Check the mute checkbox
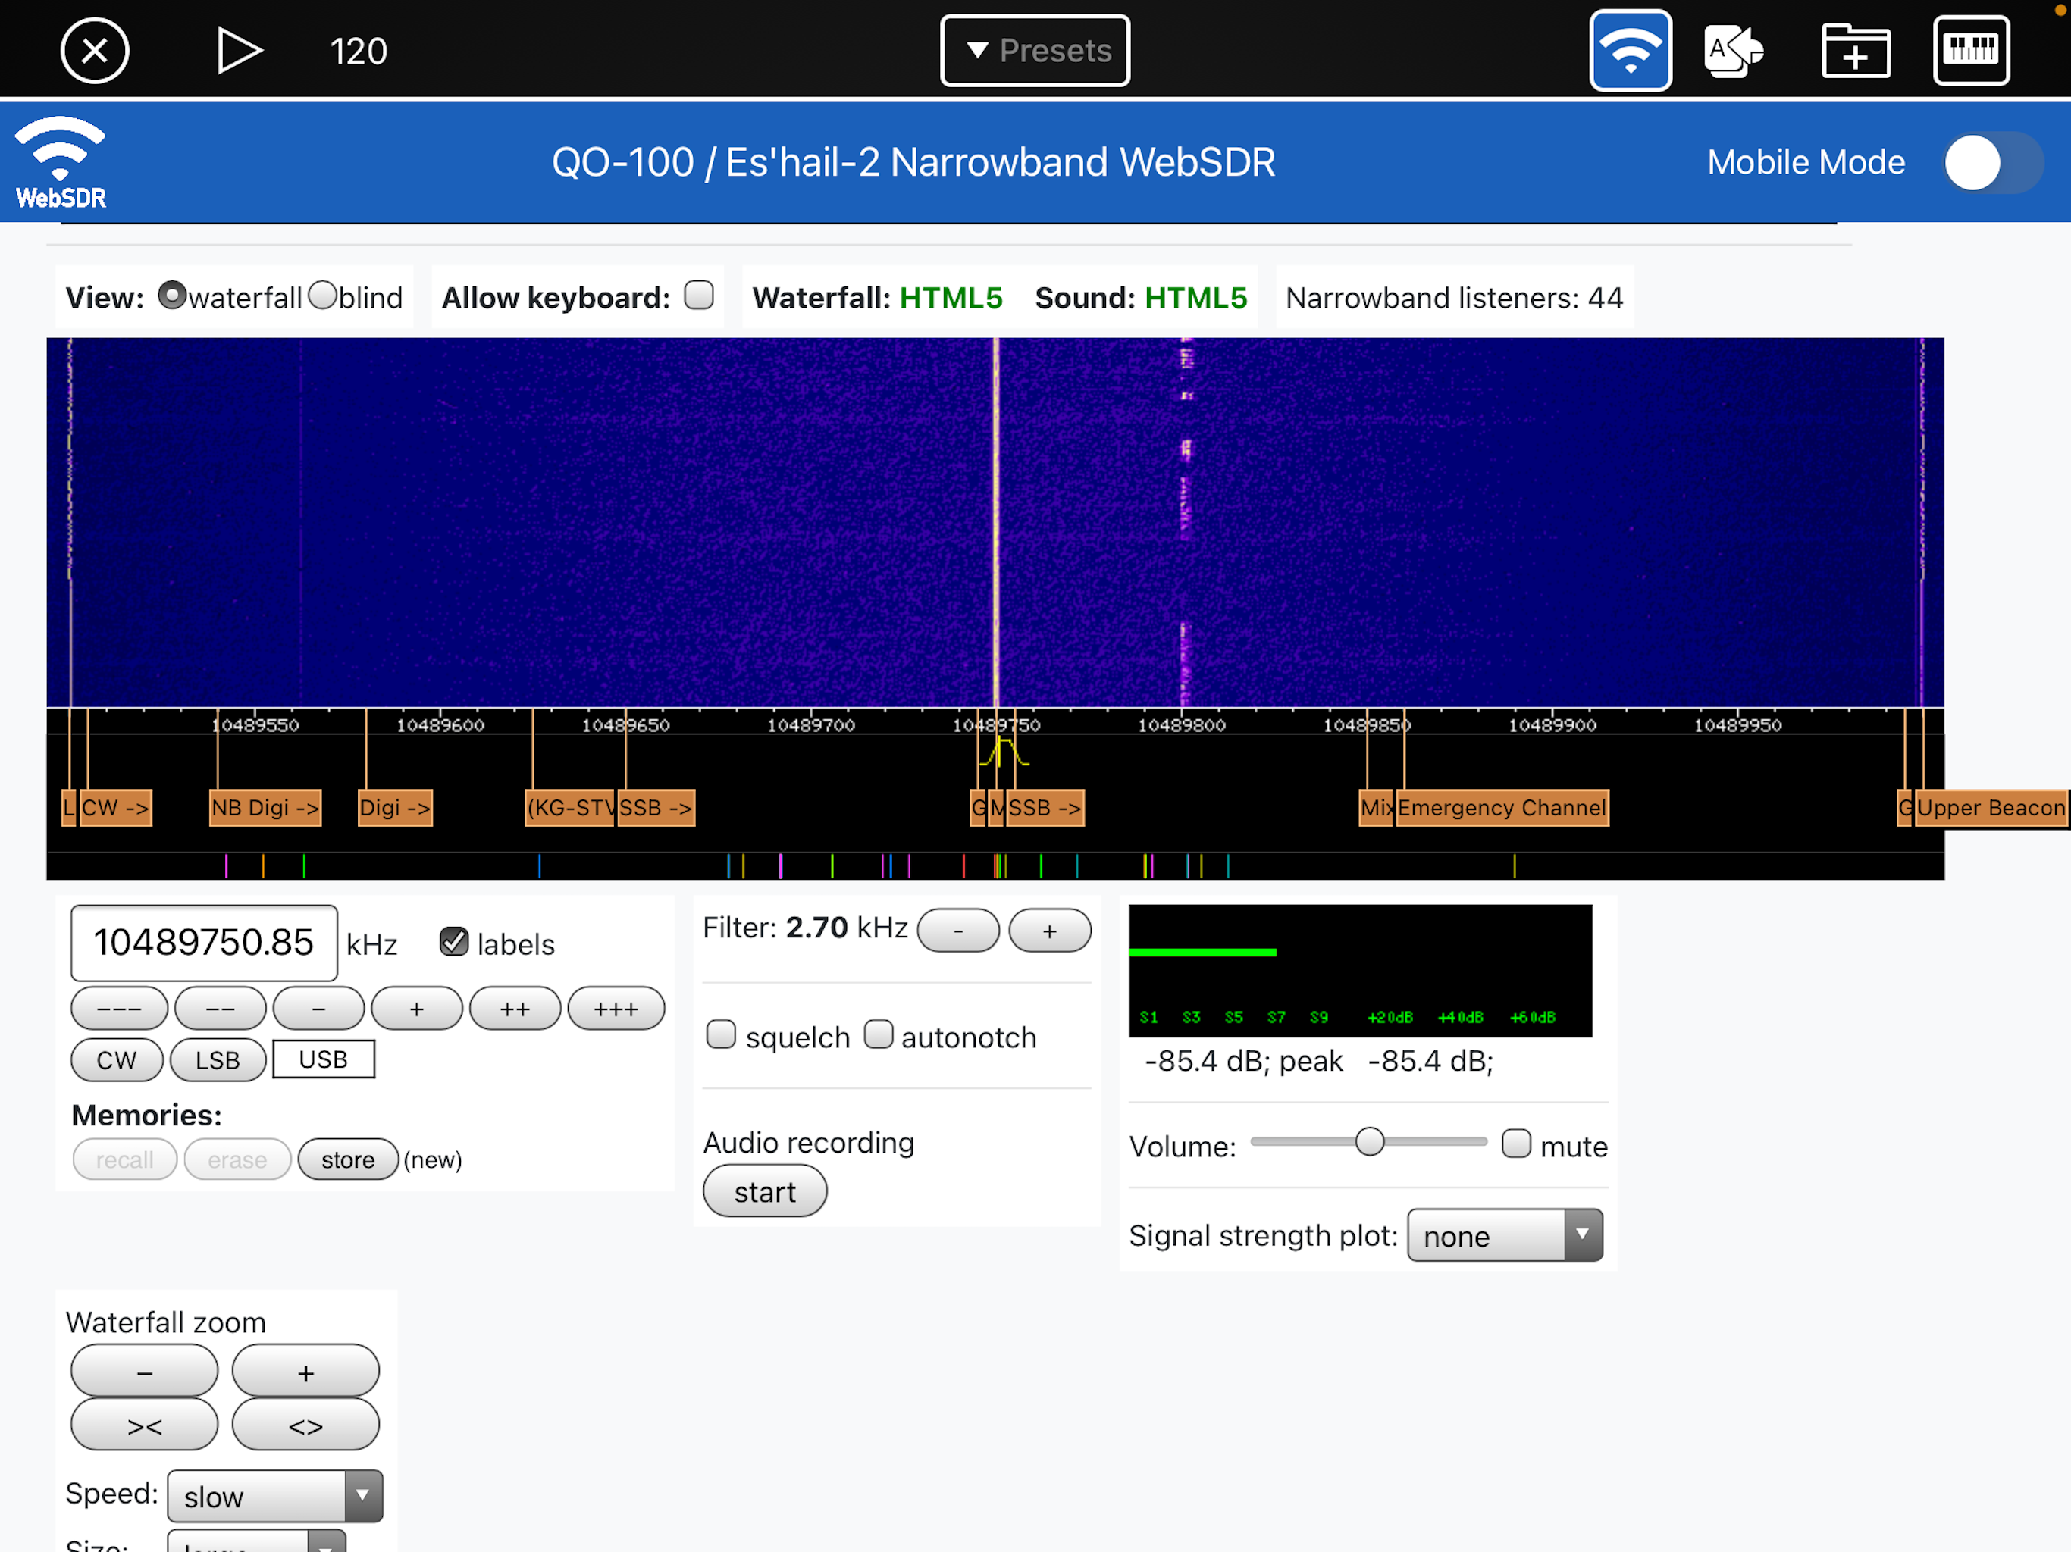 point(1516,1143)
